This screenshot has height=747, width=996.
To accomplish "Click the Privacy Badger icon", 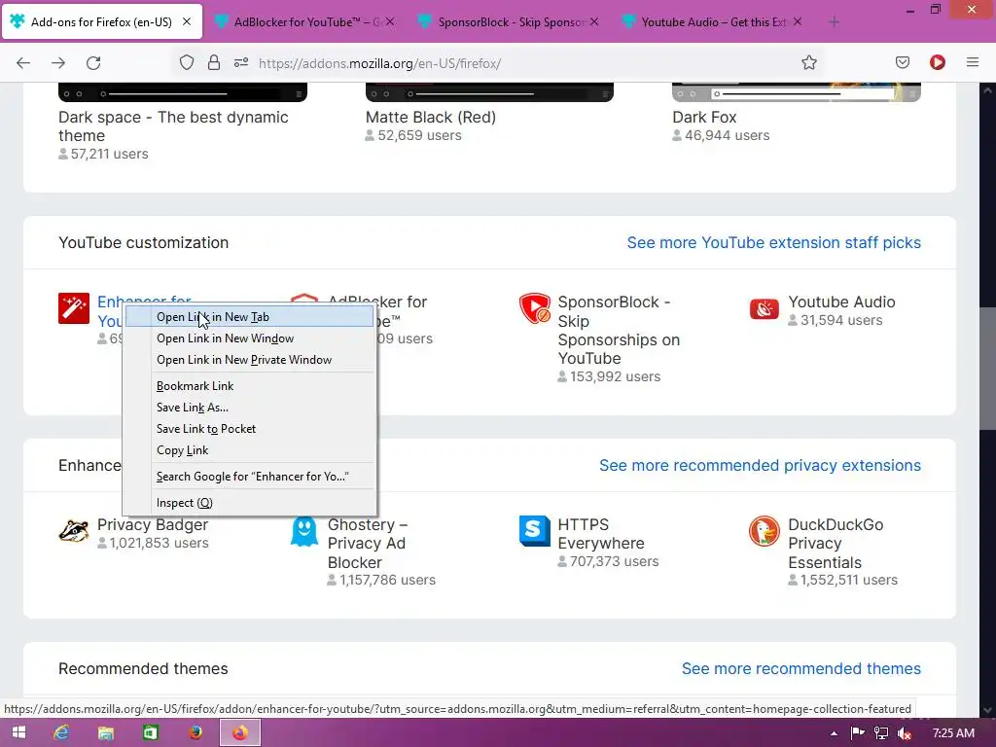I will pos(74,531).
